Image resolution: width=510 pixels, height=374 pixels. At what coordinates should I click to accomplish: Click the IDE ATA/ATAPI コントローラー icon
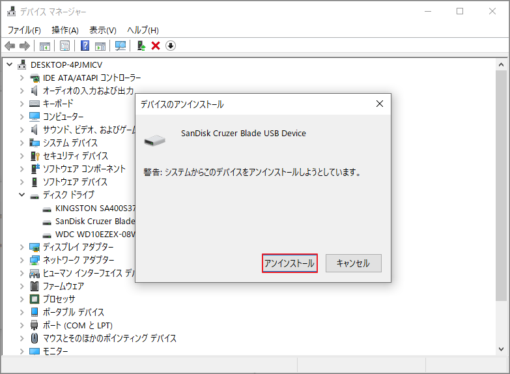tap(35, 78)
